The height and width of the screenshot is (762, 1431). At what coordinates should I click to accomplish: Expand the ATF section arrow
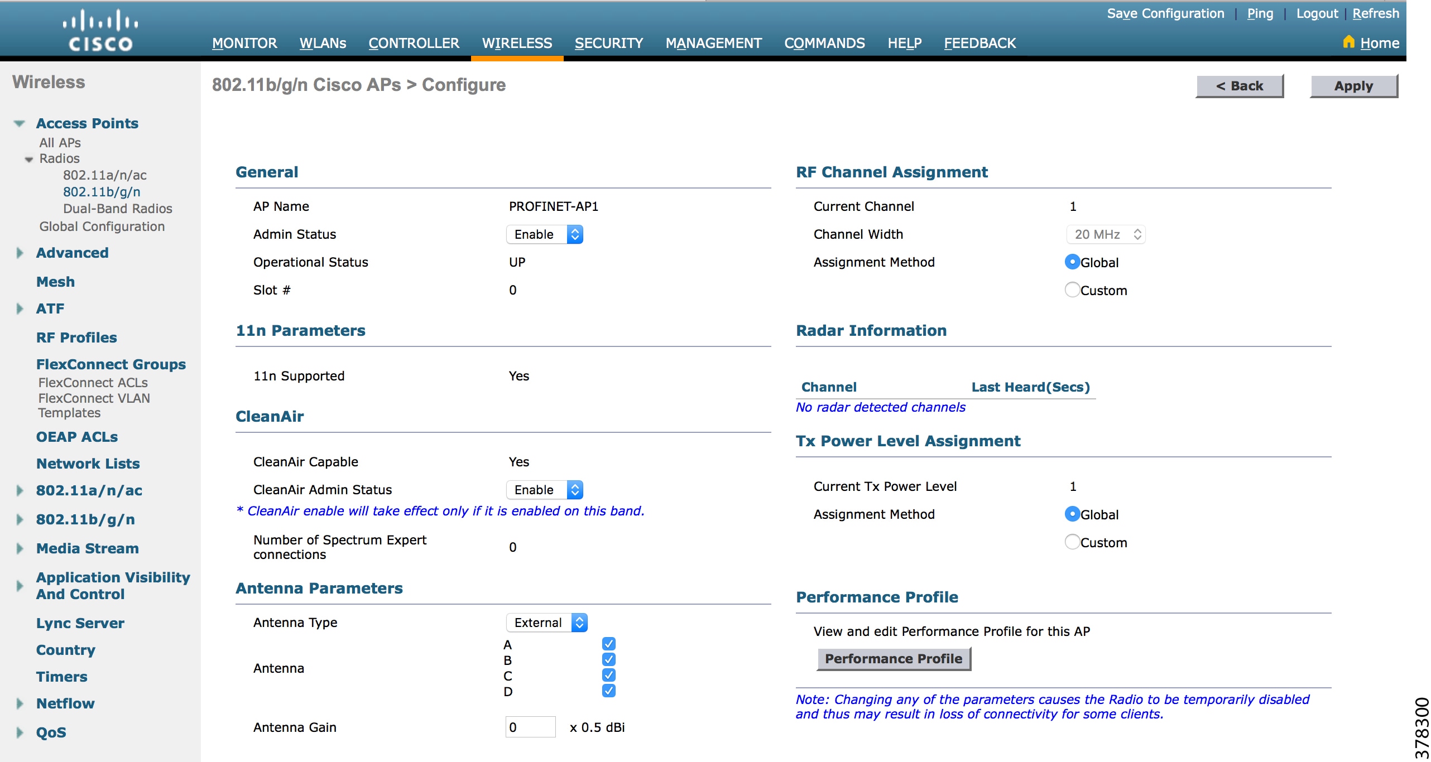(20, 308)
